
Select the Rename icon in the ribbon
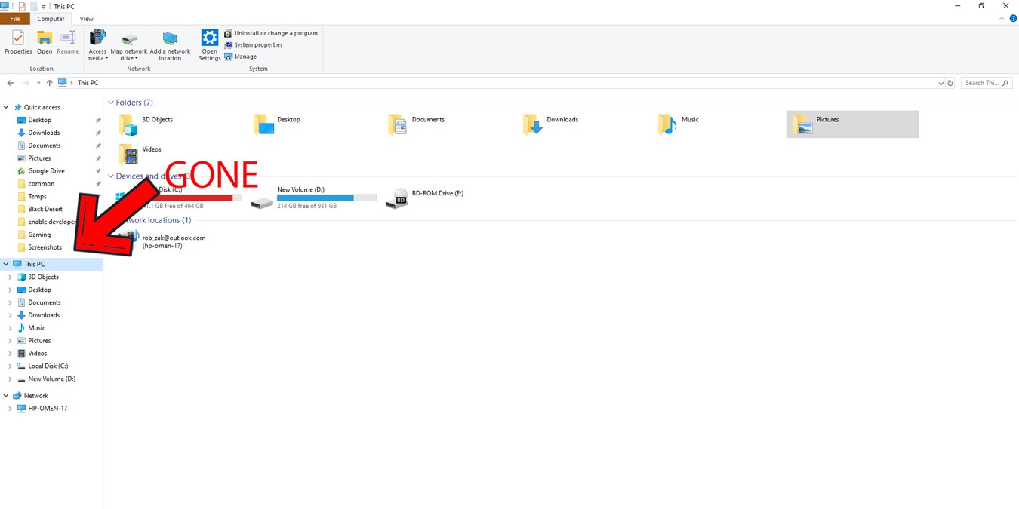(x=68, y=43)
